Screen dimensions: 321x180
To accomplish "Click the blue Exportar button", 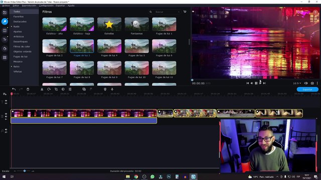I will click(307, 89).
